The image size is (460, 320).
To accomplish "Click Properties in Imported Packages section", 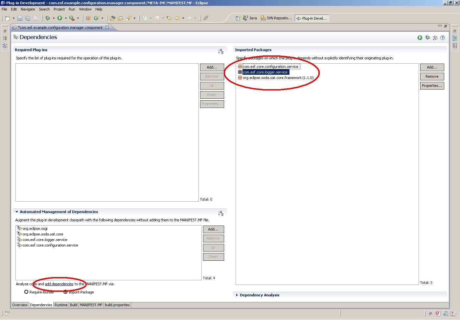I will [x=432, y=86].
